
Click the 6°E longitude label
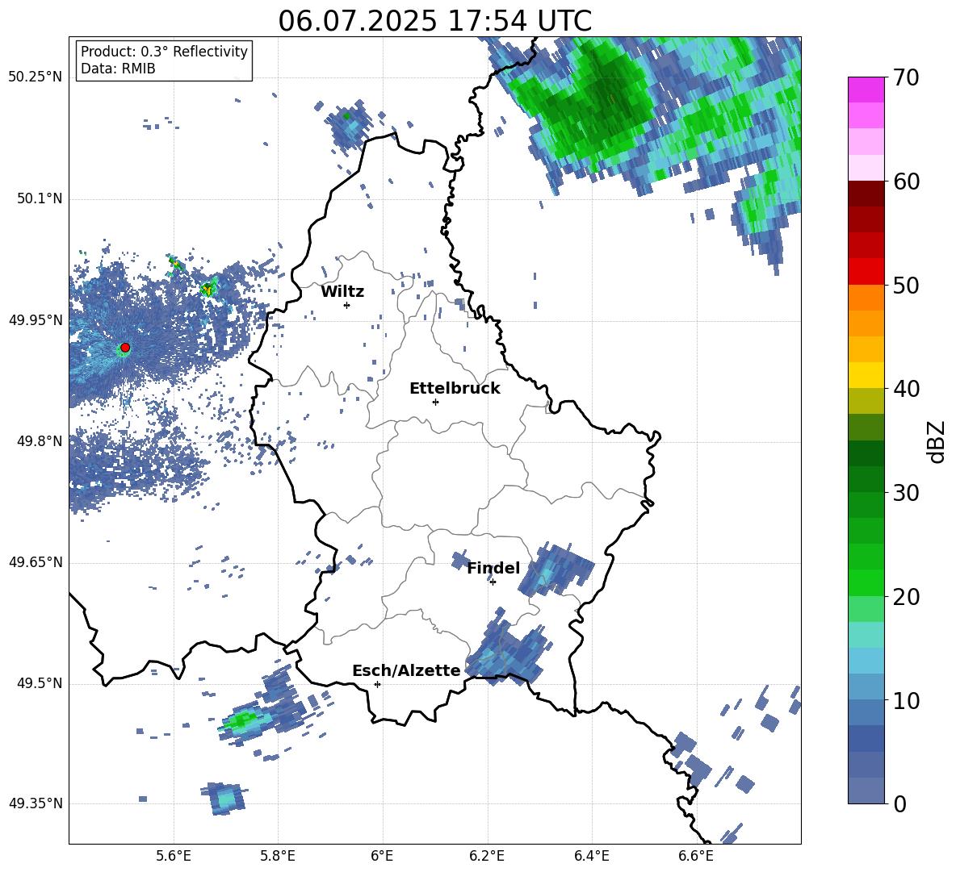pyautogui.click(x=382, y=857)
